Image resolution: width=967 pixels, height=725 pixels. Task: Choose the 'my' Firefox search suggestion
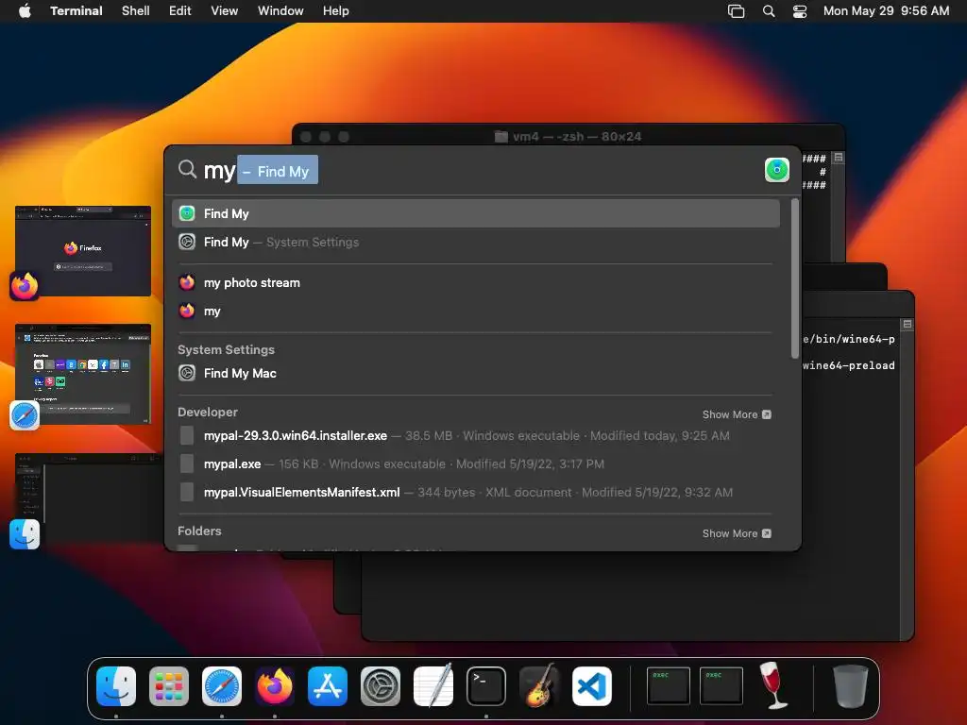[476, 311]
